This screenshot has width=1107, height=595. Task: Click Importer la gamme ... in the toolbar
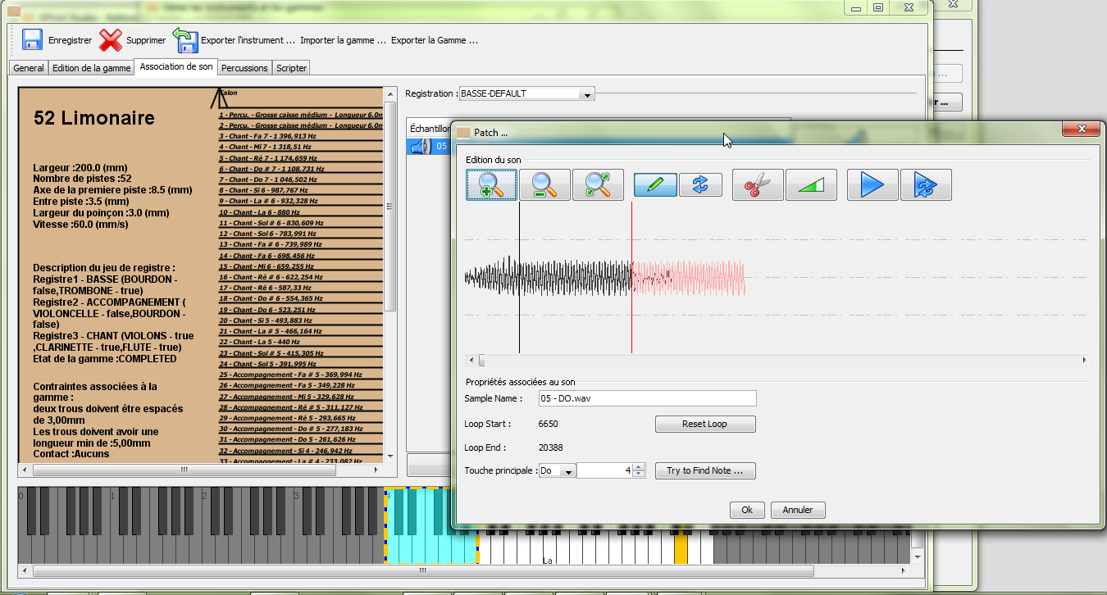(x=343, y=40)
